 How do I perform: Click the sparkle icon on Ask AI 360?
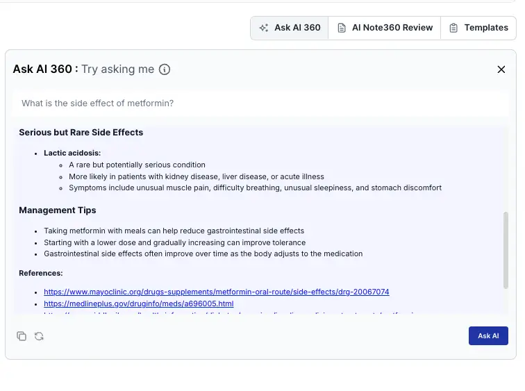click(263, 28)
